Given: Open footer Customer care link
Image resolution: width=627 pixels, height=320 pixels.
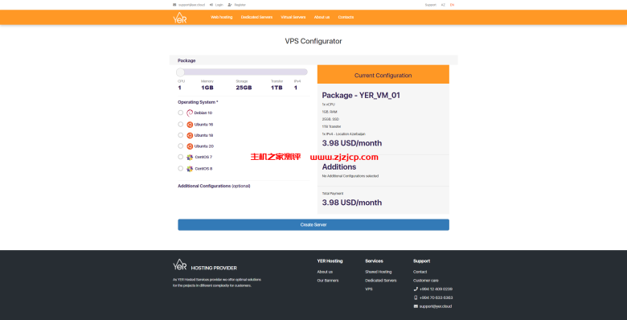Looking at the screenshot, I should point(426,281).
